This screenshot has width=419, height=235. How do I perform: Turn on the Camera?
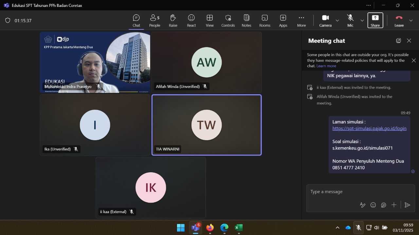325,21
